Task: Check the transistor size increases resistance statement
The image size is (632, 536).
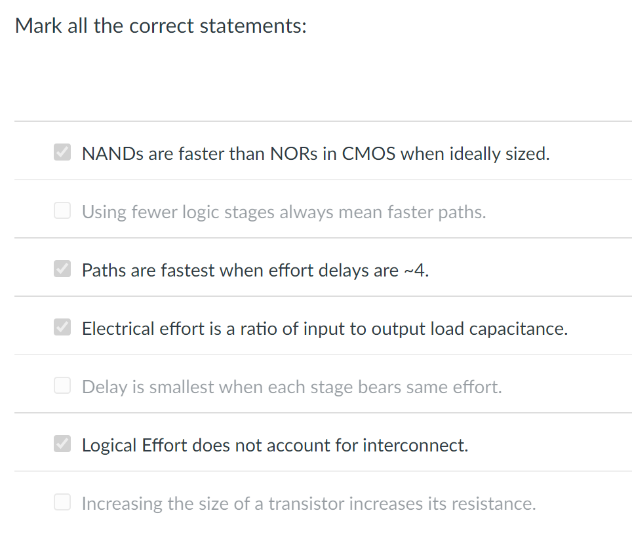Action: [x=62, y=502]
